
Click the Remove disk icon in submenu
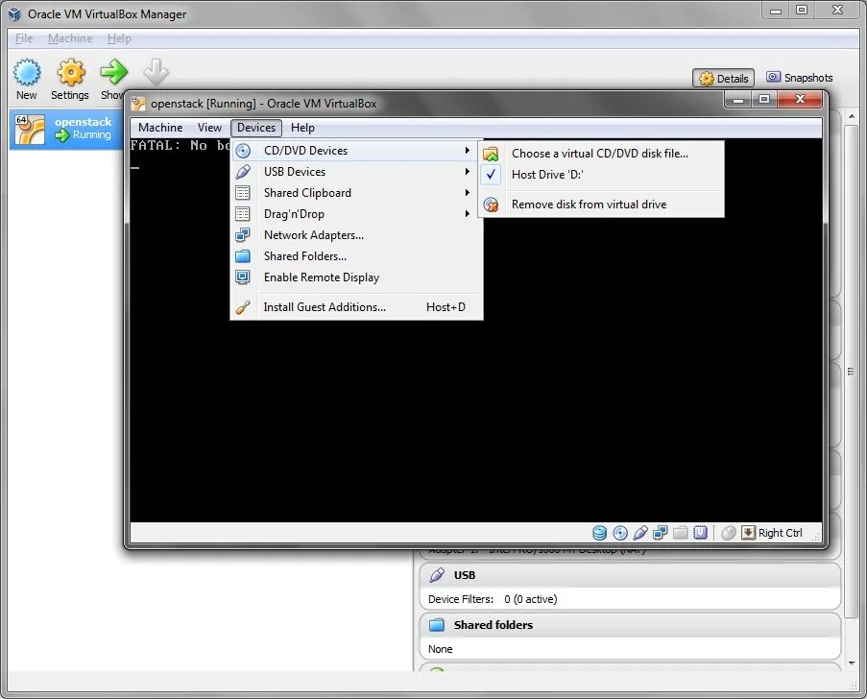click(x=491, y=205)
